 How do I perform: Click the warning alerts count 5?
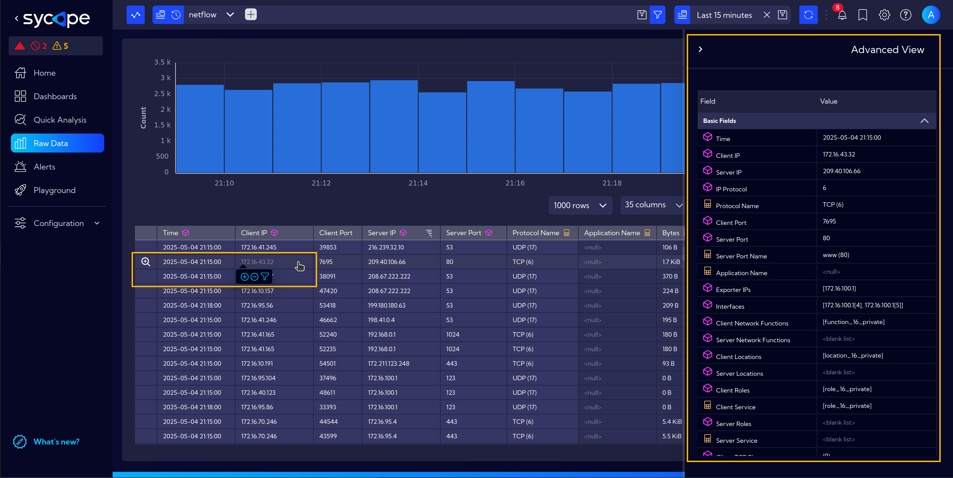tap(60, 46)
